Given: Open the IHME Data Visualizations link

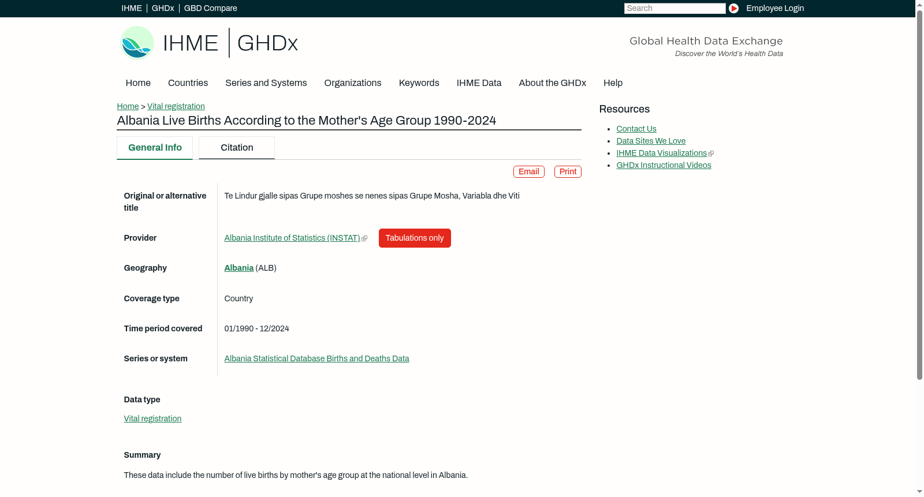Looking at the screenshot, I should click(x=661, y=154).
